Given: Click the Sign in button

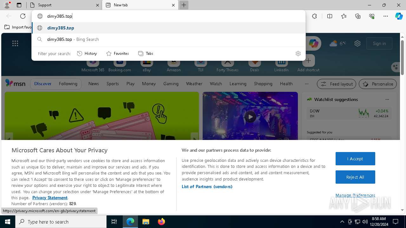Looking at the screenshot, I should (x=379, y=43).
